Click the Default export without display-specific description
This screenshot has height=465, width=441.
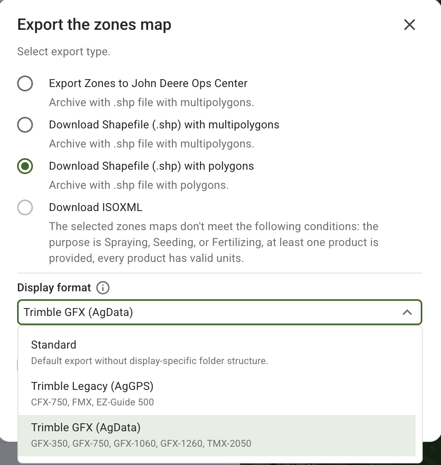click(x=149, y=361)
